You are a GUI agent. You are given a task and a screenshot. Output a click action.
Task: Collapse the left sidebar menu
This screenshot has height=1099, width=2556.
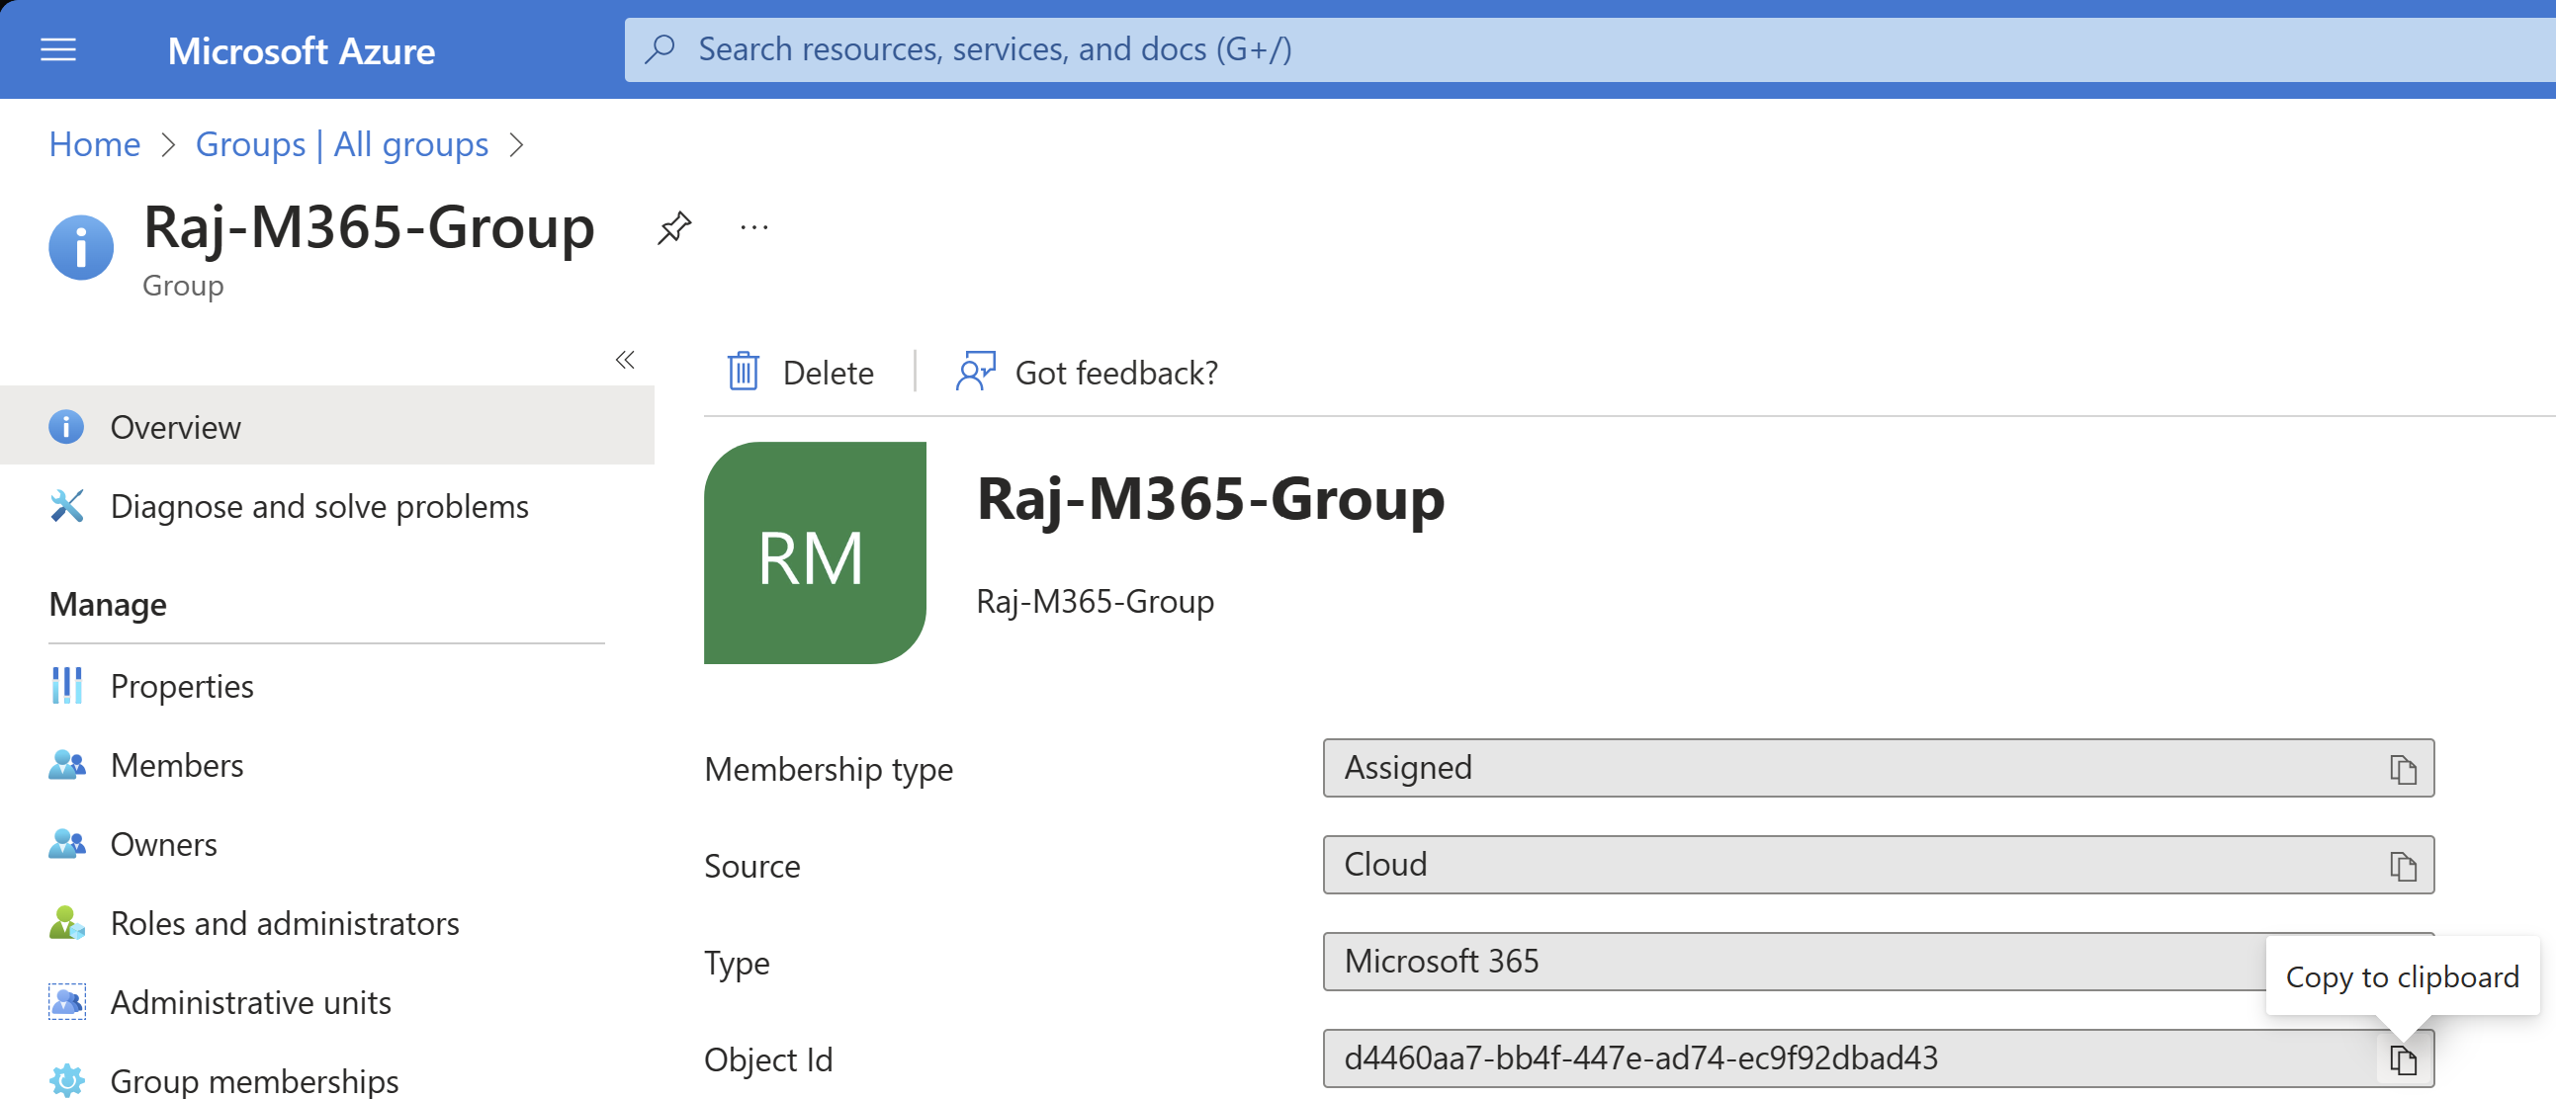click(624, 359)
